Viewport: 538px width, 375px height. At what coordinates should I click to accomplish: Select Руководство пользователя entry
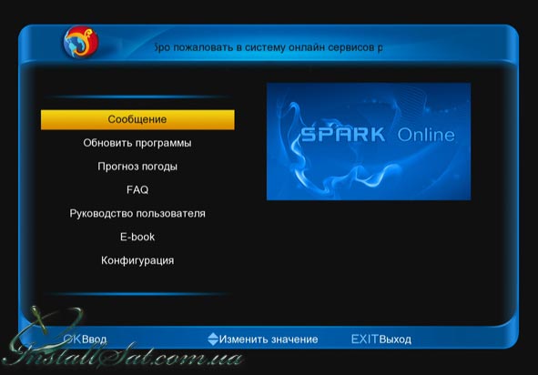click(x=137, y=213)
